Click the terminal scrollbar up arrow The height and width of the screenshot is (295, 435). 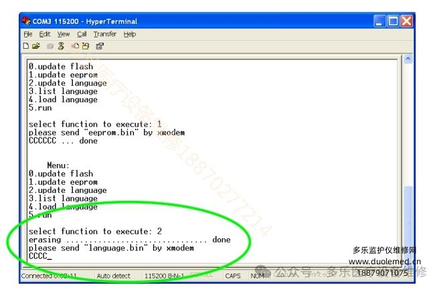pyautogui.click(x=408, y=59)
